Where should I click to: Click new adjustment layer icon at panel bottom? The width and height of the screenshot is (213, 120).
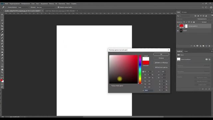[x=200, y=46]
